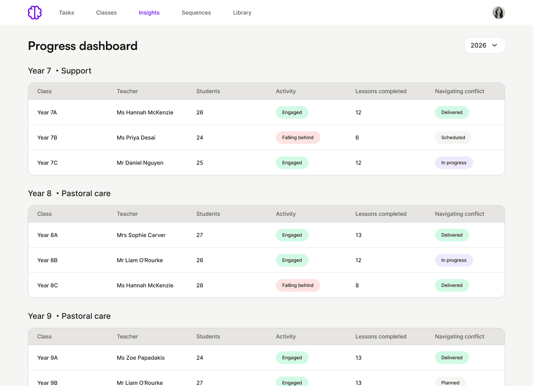Open the Year 8A class row

click(266, 235)
